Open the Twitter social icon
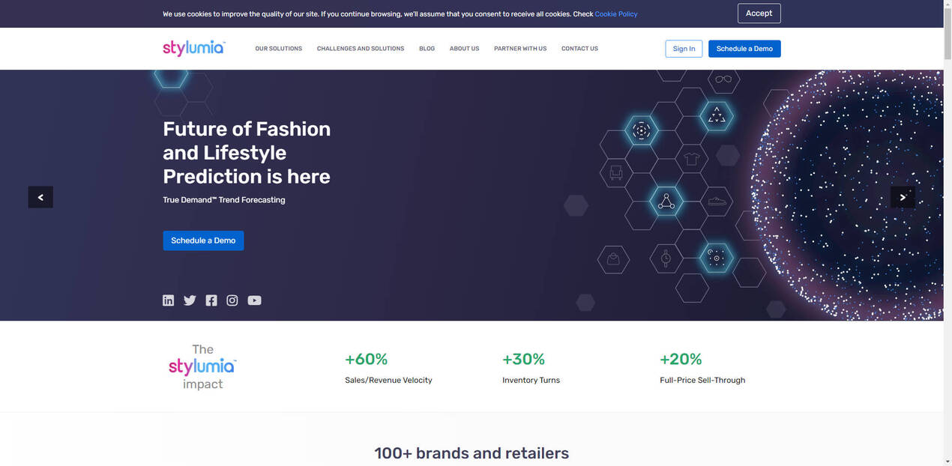952x466 pixels. pyautogui.click(x=190, y=300)
